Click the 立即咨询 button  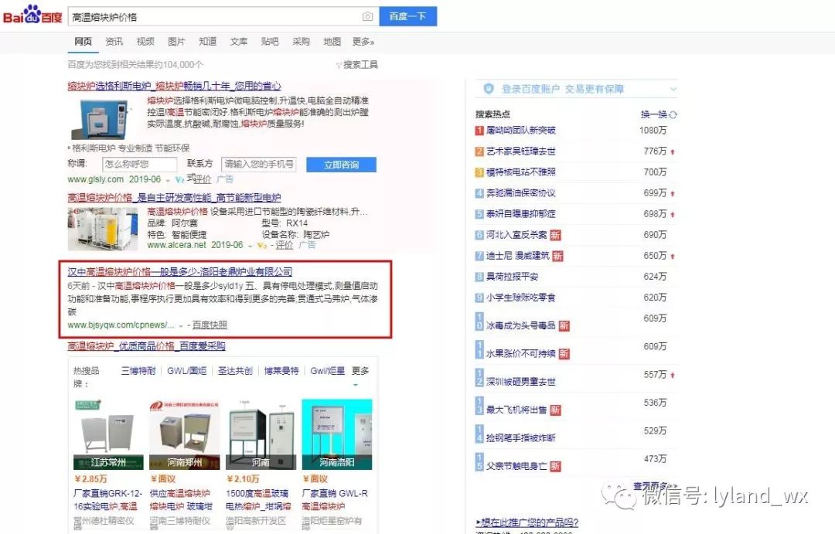[x=342, y=165]
